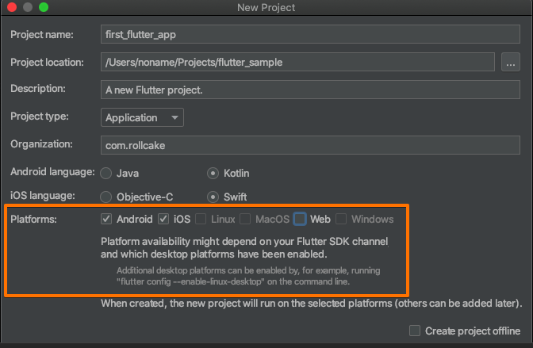The width and height of the screenshot is (533, 348).
Task: Enable the Web platform checkbox
Action: point(300,219)
